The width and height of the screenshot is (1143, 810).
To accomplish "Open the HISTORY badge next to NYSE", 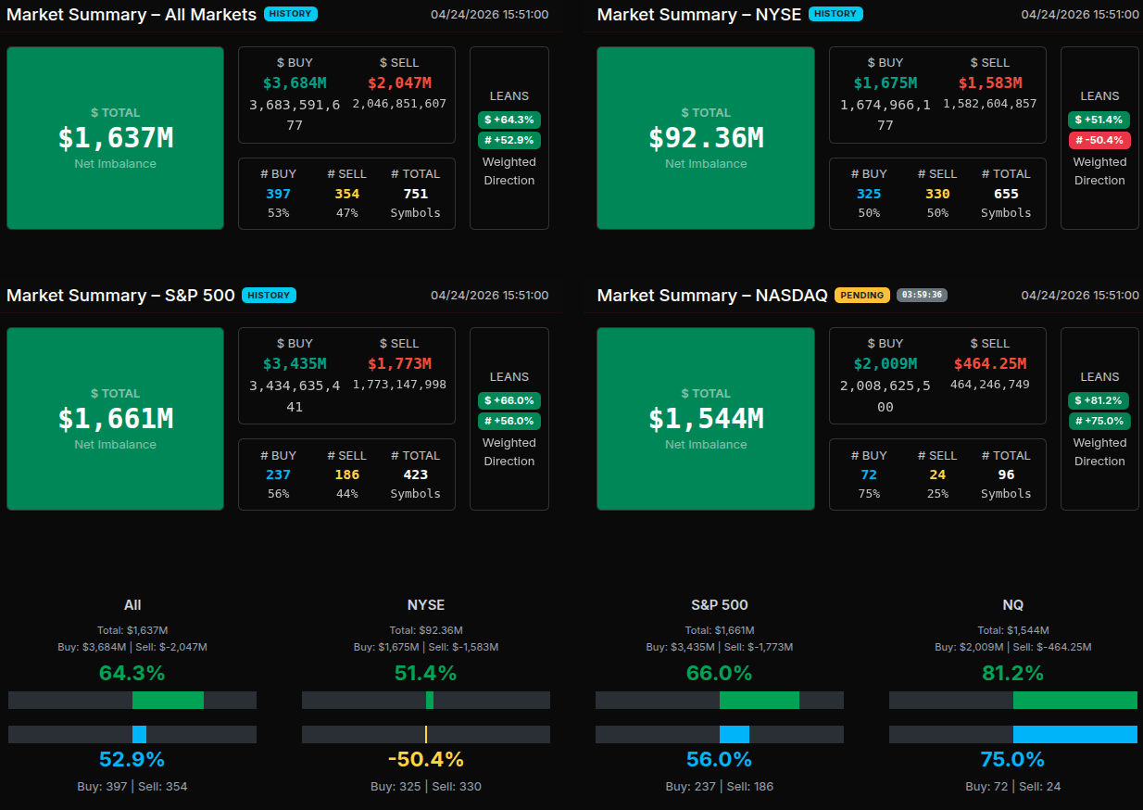I will [835, 14].
